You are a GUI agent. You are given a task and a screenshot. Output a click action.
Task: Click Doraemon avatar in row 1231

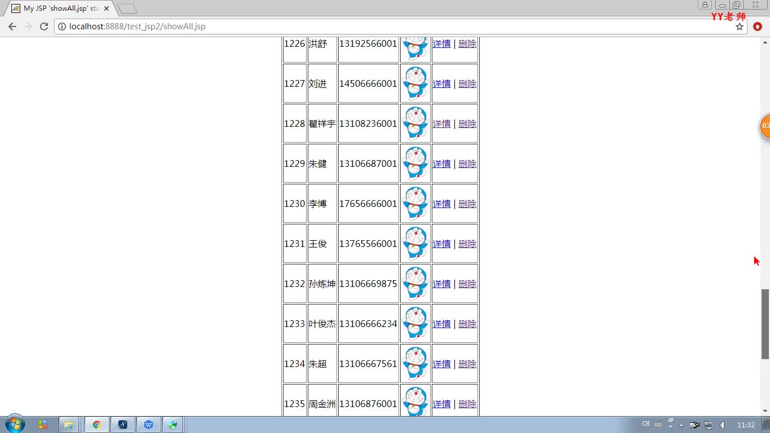[x=415, y=244]
